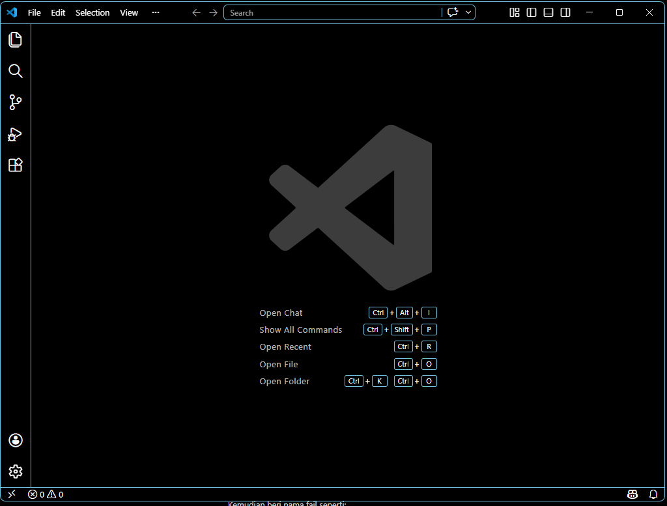The height and width of the screenshot is (506, 667).
Task: Open the notifications bell
Action: (x=653, y=494)
